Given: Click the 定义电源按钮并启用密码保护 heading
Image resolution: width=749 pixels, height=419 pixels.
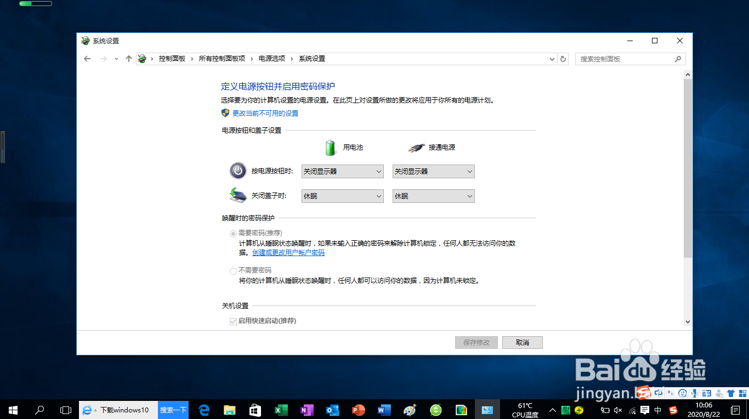Looking at the screenshot, I should point(277,87).
